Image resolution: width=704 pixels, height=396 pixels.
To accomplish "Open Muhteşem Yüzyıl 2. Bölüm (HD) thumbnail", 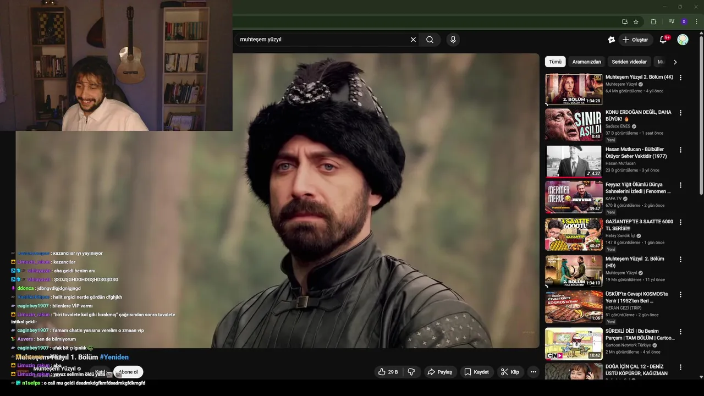I will pos(574,271).
